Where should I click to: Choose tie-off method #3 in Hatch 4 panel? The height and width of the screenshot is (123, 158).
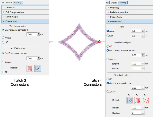click(x=146, y=100)
